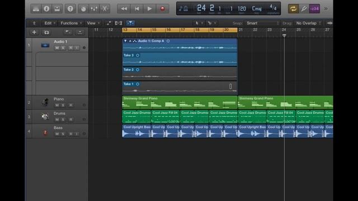This screenshot has width=358, height=201.
Task: Open Quick Help question mark
Action: [x=70, y=9]
